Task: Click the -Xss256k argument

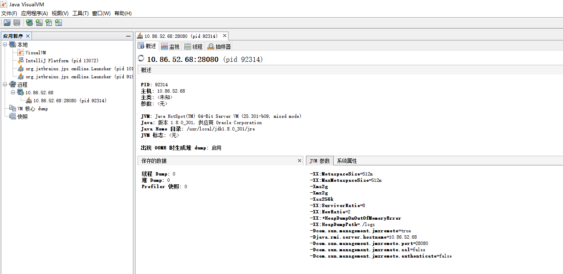Action: 322,199
